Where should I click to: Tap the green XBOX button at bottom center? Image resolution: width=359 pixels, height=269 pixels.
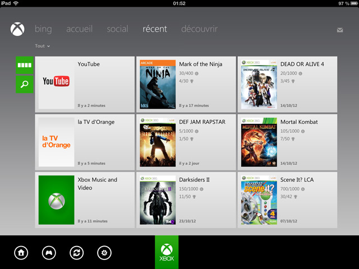(x=167, y=252)
